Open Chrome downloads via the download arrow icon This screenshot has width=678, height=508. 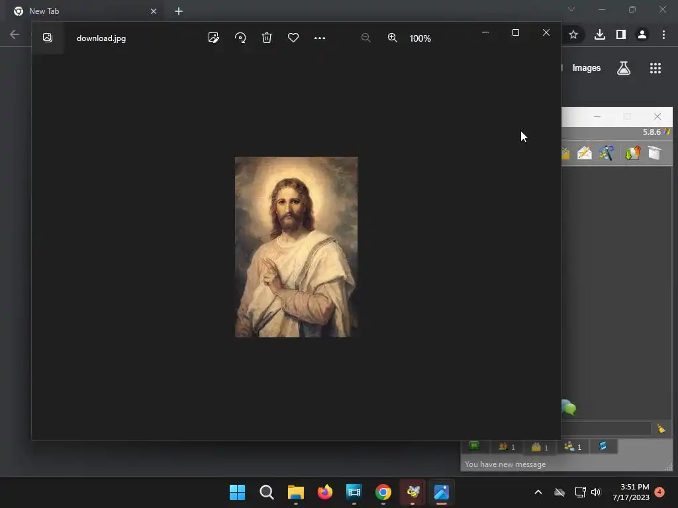(600, 34)
